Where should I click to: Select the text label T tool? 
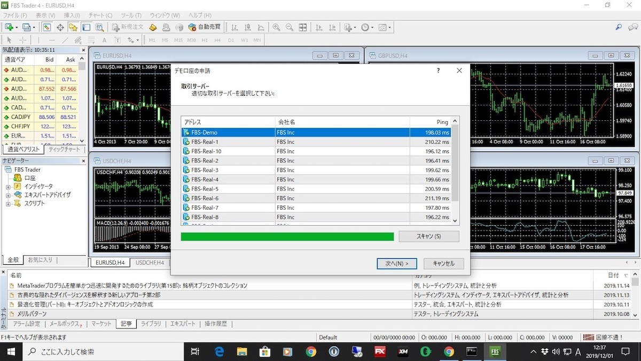(x=118, y=40)
